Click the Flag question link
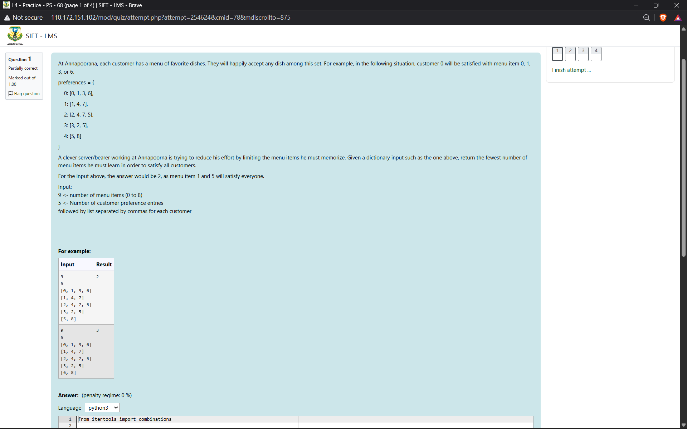The image size is (687, 429). pyautogui.click(x=27, y=94)
